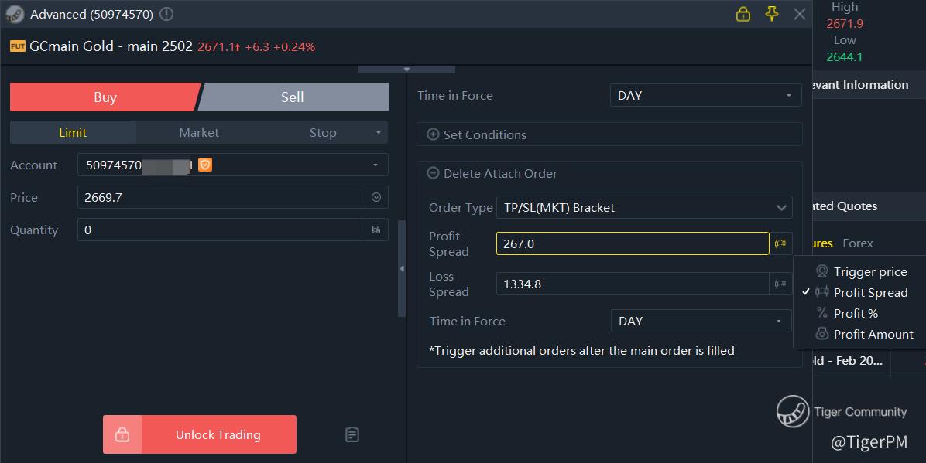Select the Market order tab
This screenshot has width=926, height=463.
[x=199, y=133]
